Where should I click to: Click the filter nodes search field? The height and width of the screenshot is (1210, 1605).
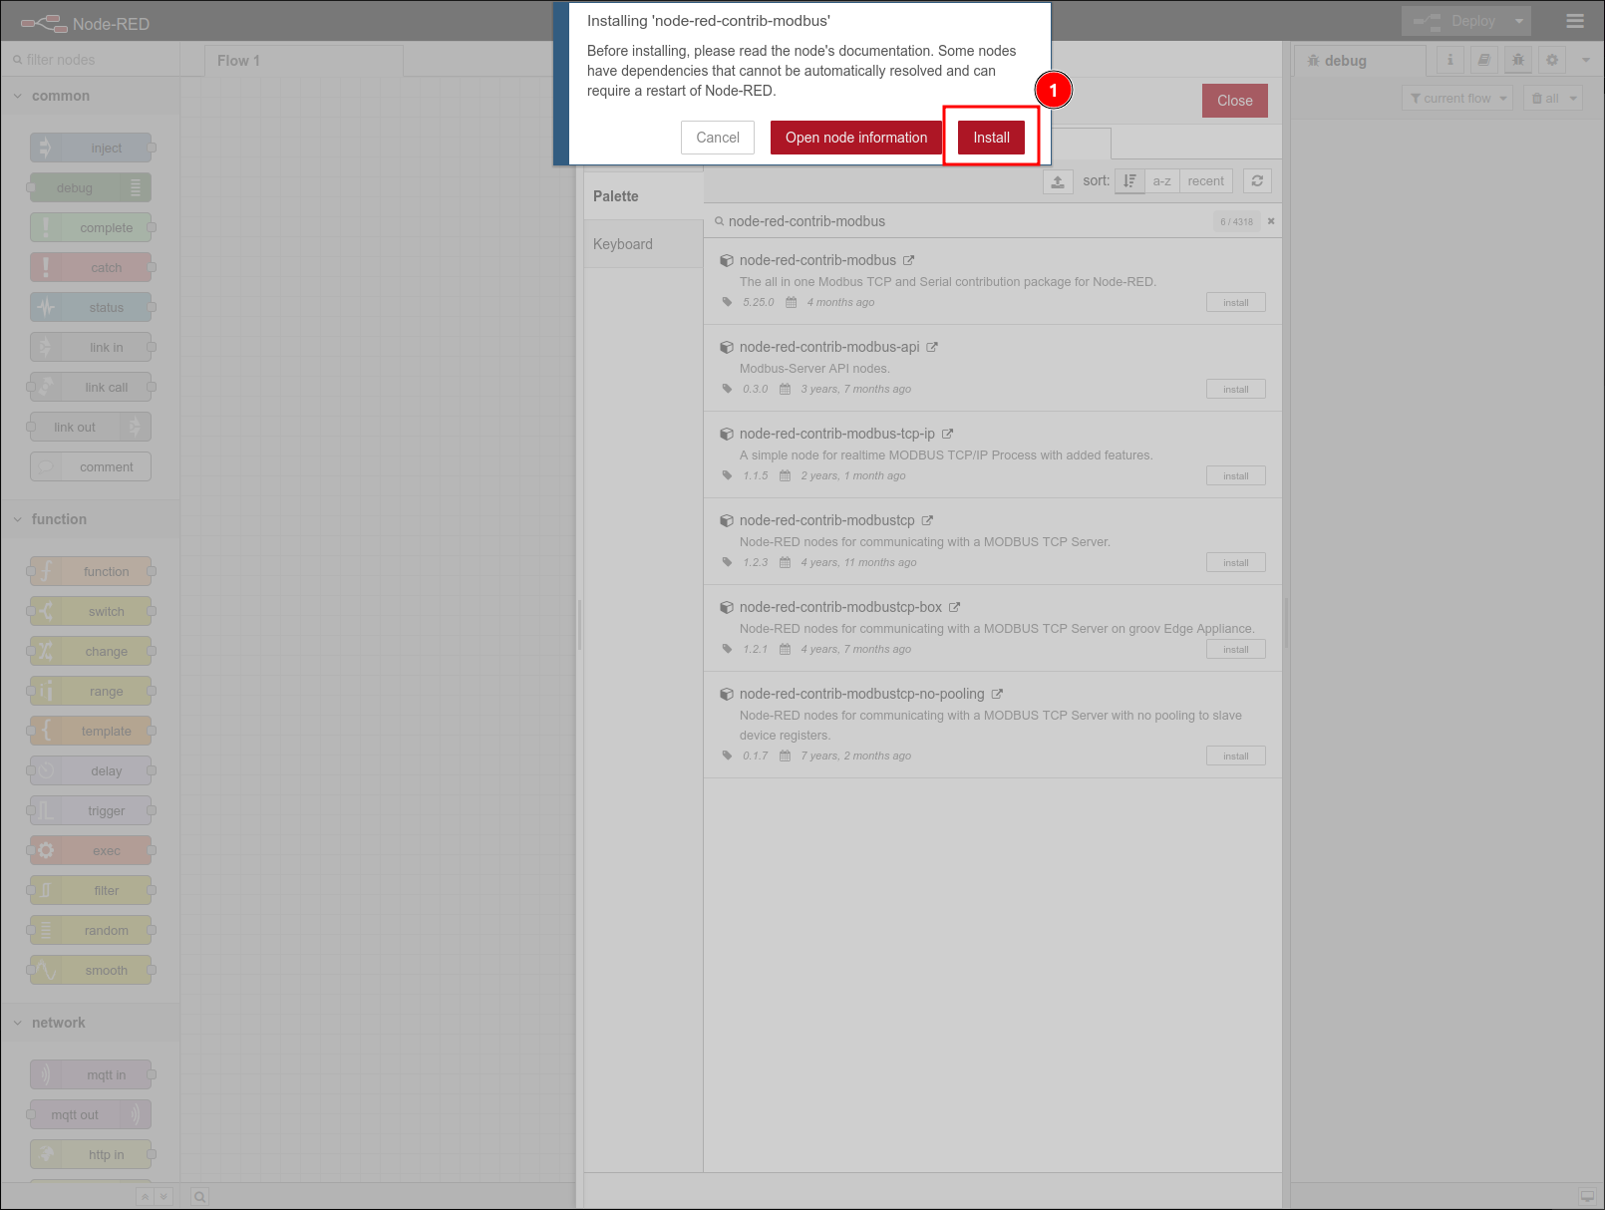[x=91, y=60]
